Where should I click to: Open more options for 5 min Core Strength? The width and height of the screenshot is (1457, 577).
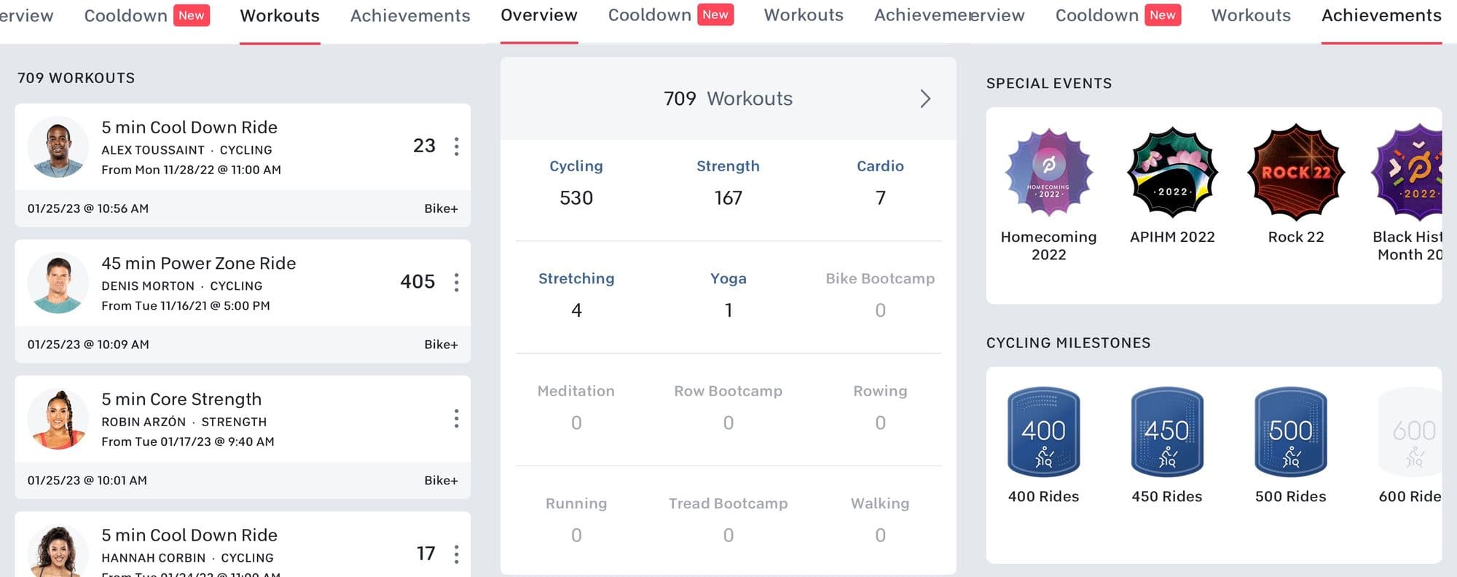coord(457,418)
